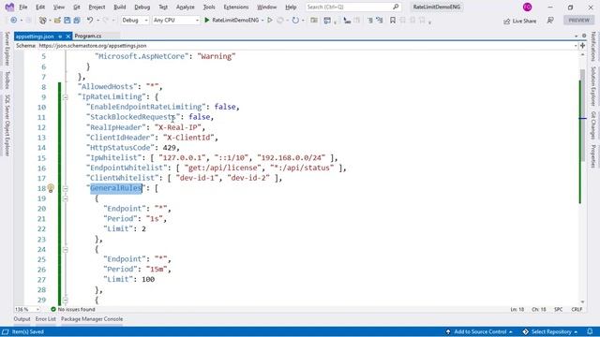Image resolution: width=600 pixels, height=337 pixels.
Task: Click the lightbulb quick action on line 18
Action: point(51,188)
